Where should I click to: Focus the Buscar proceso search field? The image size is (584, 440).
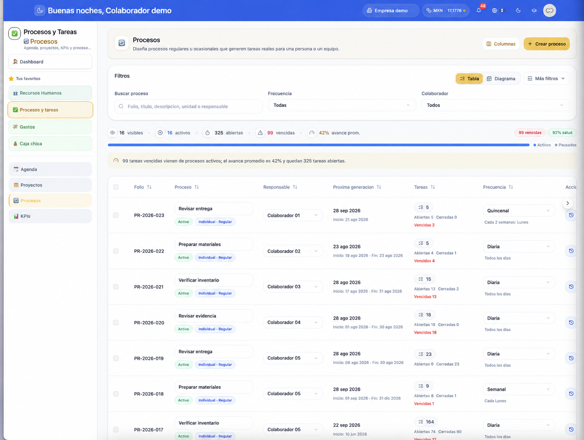pos(188,106)
